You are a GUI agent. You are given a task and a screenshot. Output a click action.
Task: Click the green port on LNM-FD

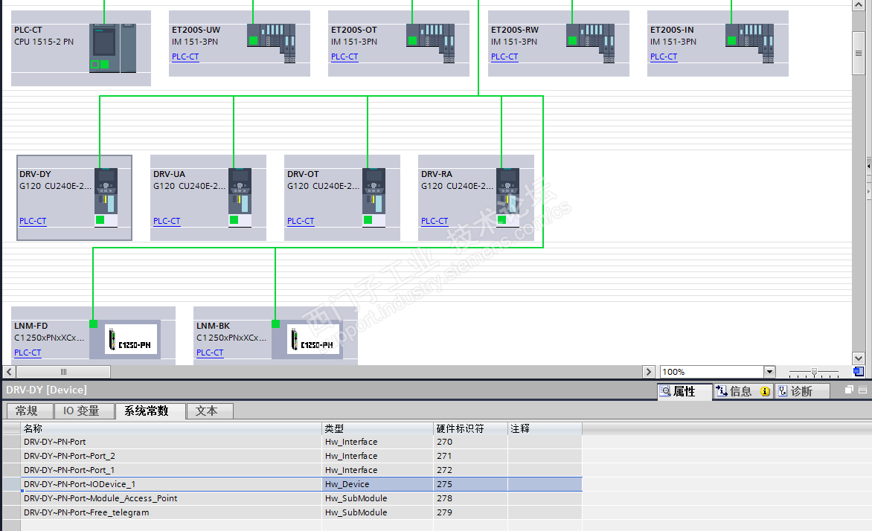94,324
